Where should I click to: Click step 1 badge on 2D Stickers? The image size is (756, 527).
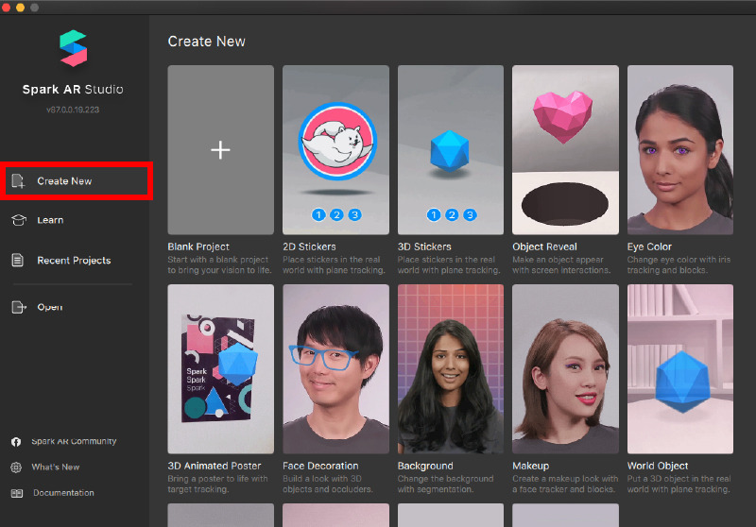pyautogui.click(x=318, y=214)
